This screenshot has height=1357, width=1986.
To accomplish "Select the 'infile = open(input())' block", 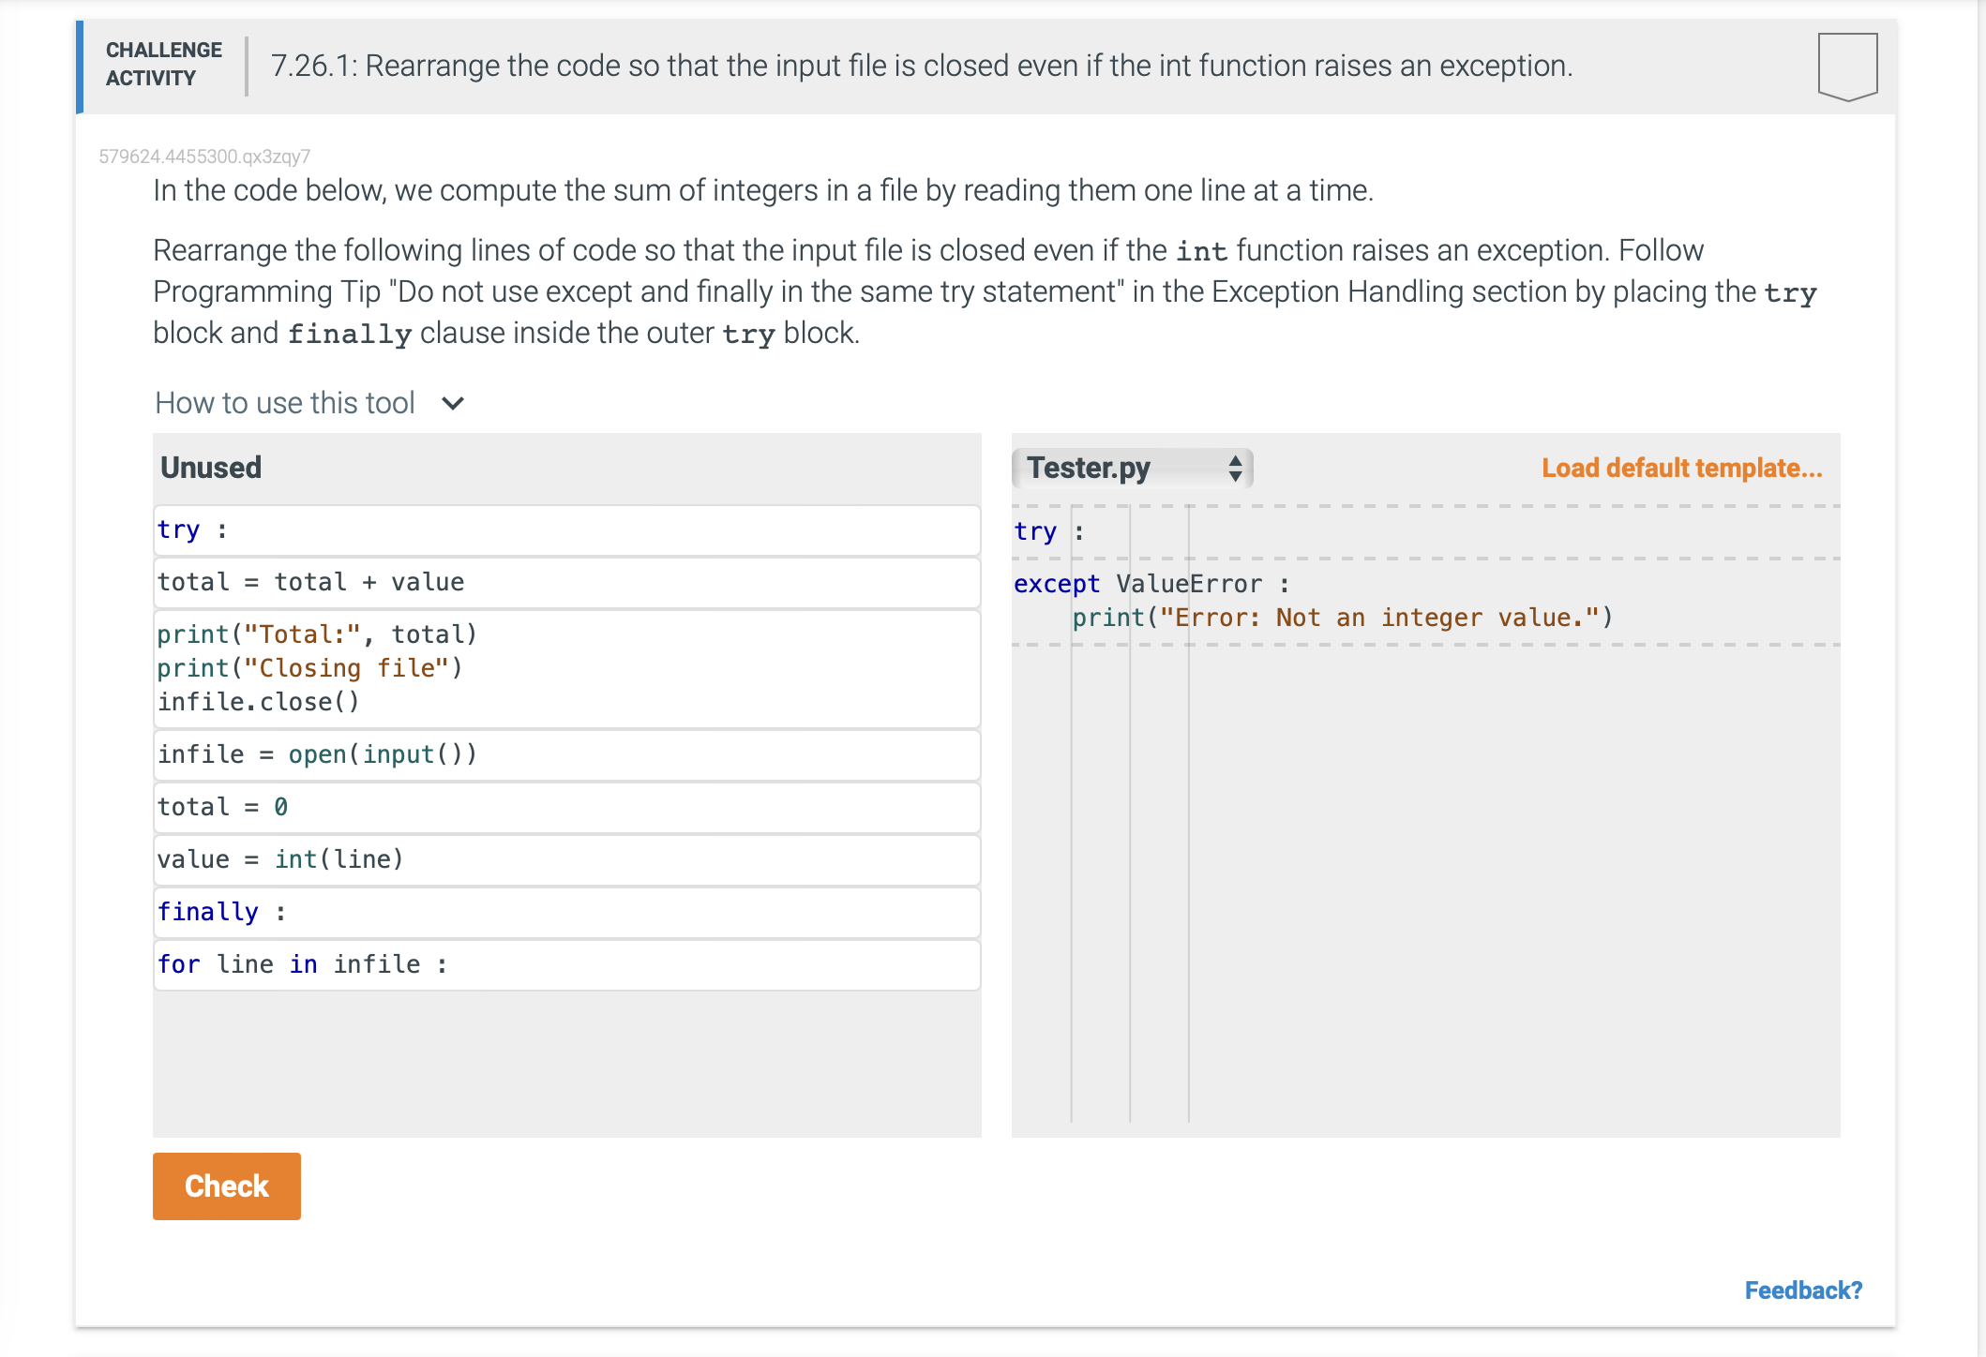I will pyautogui.click(x=566, y=755).
